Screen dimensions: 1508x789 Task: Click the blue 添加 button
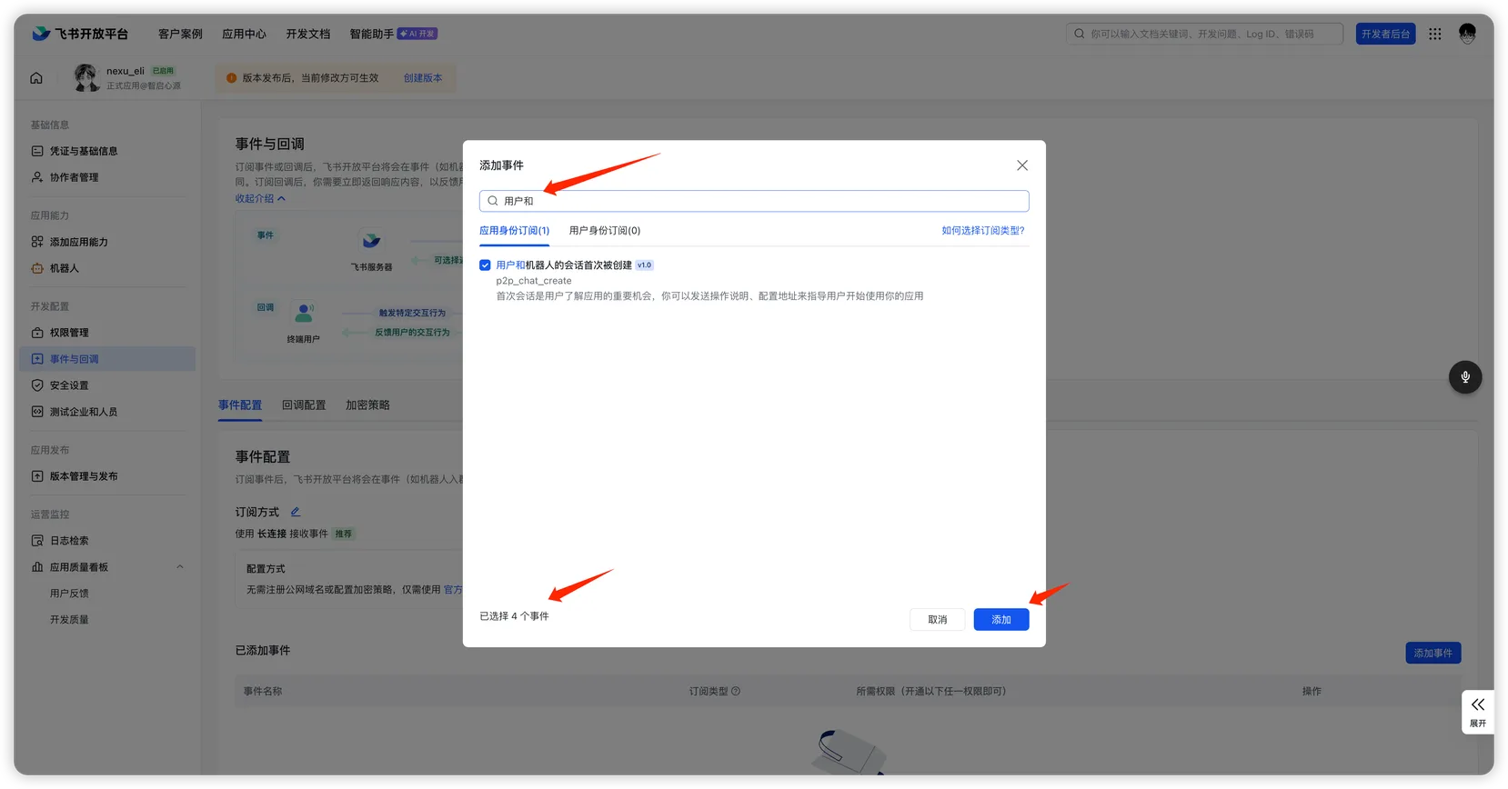[x=1000, y=620]
